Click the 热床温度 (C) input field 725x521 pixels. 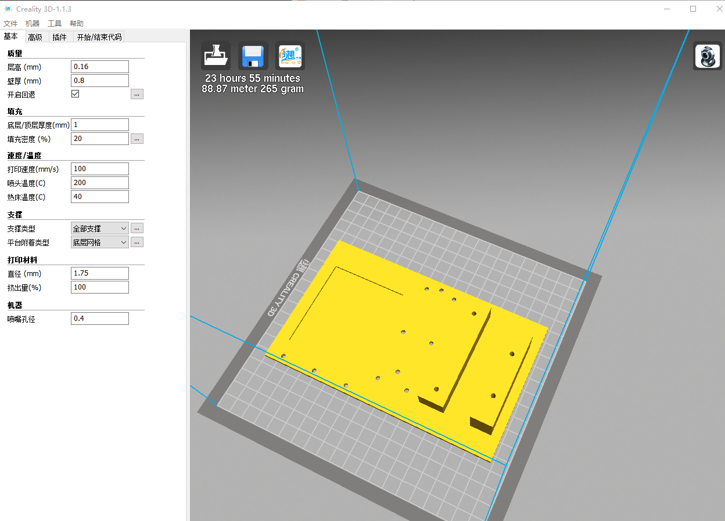100,197
